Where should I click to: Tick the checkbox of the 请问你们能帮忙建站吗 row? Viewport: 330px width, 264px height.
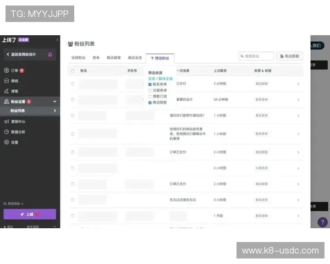[x=73, y=116]
